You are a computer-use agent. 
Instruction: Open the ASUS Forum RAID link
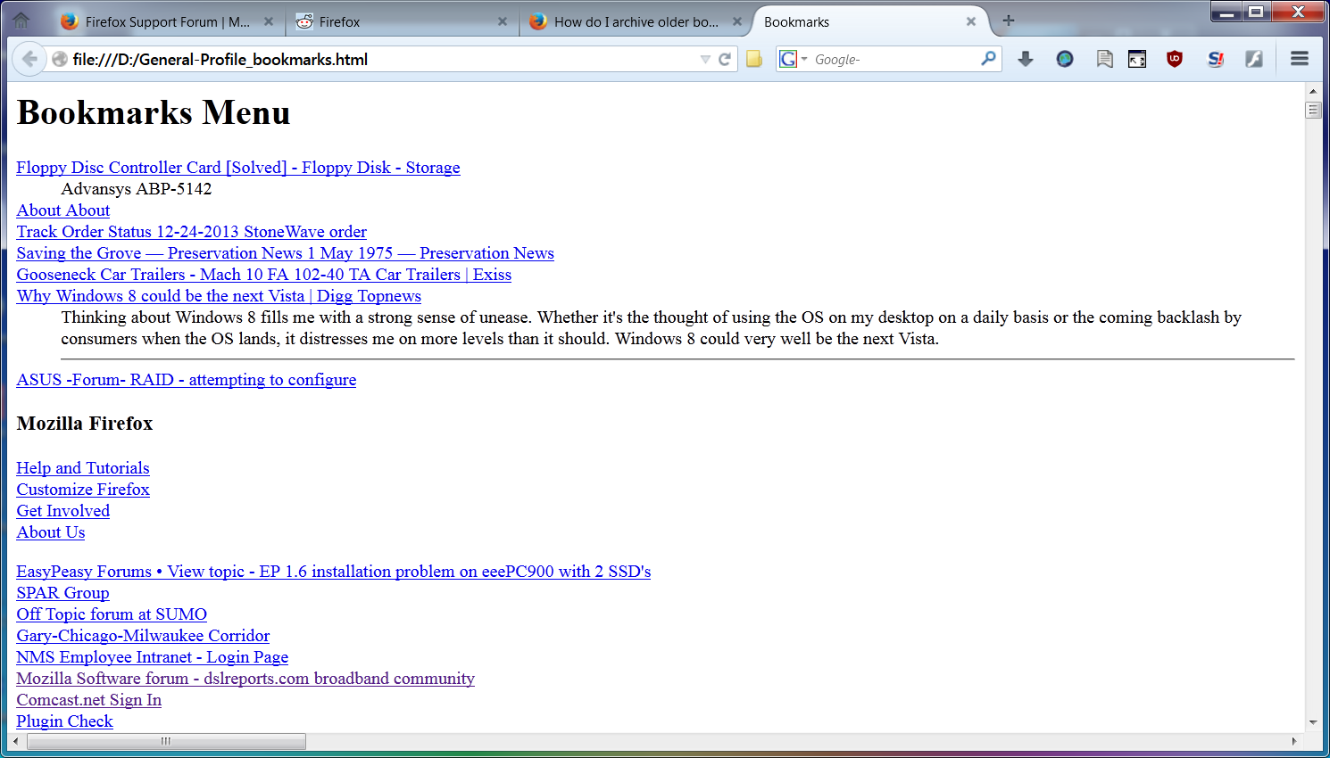point(187,380)
